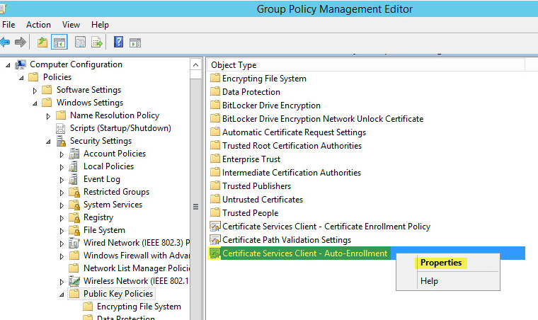
Task: Select Trusted Root Certification Authorities
Action: pyautogui.click(x=292, y=146)
